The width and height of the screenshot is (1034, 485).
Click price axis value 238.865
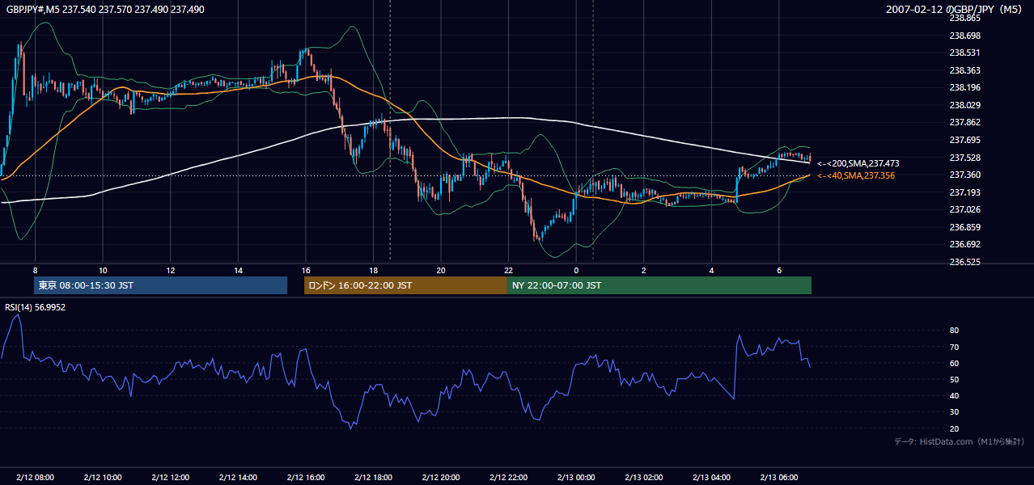coord(964,18)
